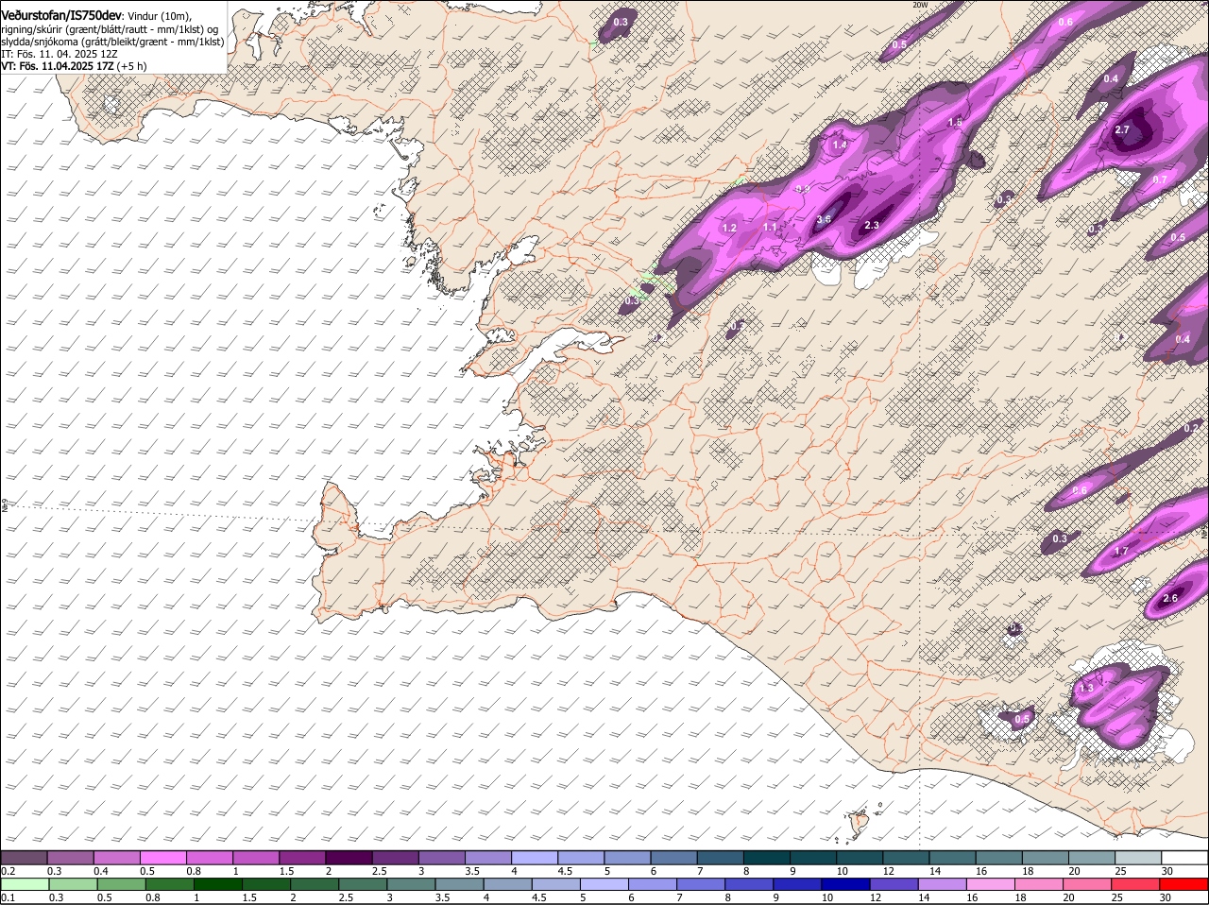Select dark purple snow swatch between 2 and 2.5
The image size is (1209, 905).
(349, 857)
